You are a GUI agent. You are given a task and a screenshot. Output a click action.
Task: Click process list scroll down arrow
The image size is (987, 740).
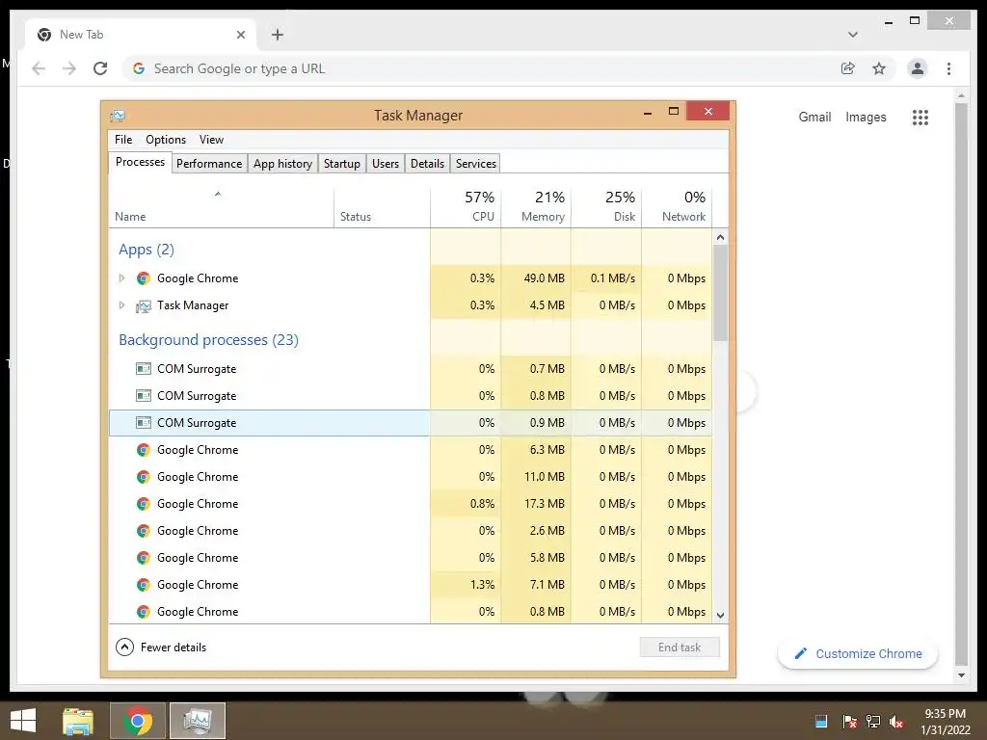720,616
